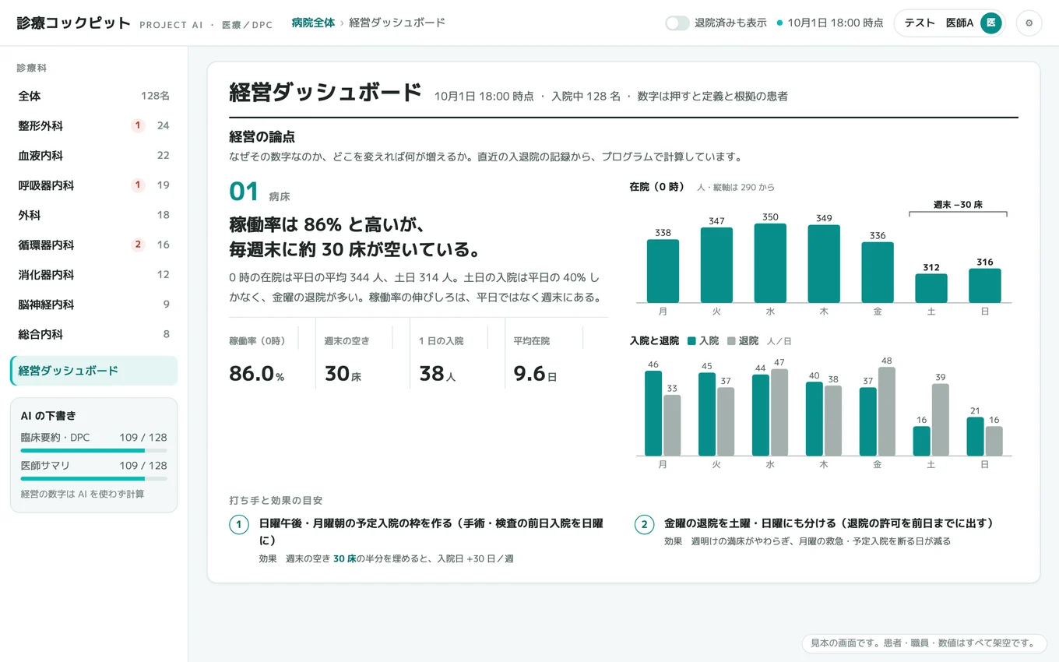Open the settings gear in the header
The height and width of the screenshot is (662, 1059).
1029,23
